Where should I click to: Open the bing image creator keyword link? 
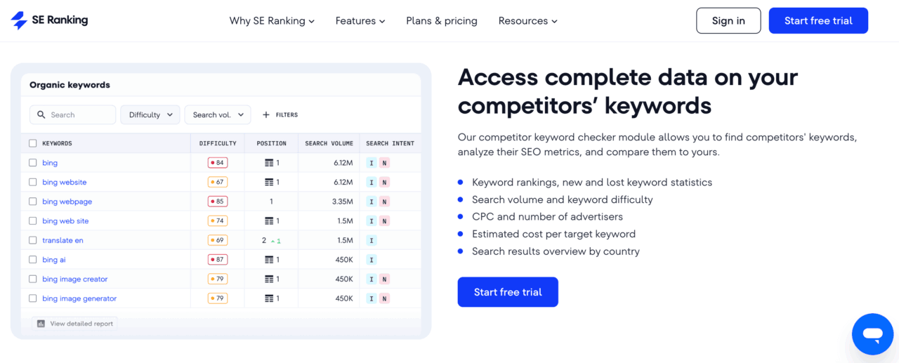pyautogui.click(x=74, y=279)
